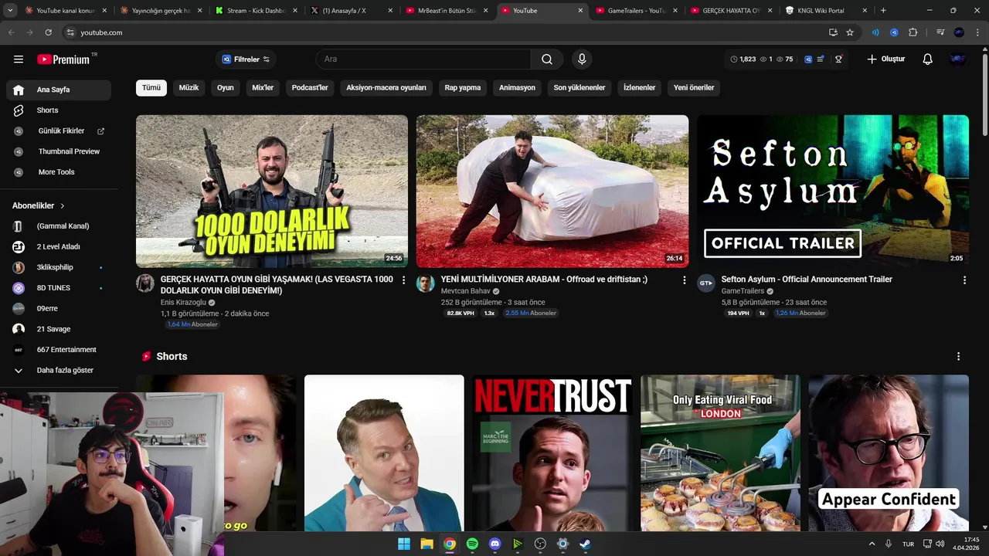Click Mevtcan Bahav channel avatar
The image size is (989, 556).
point(426,283)
